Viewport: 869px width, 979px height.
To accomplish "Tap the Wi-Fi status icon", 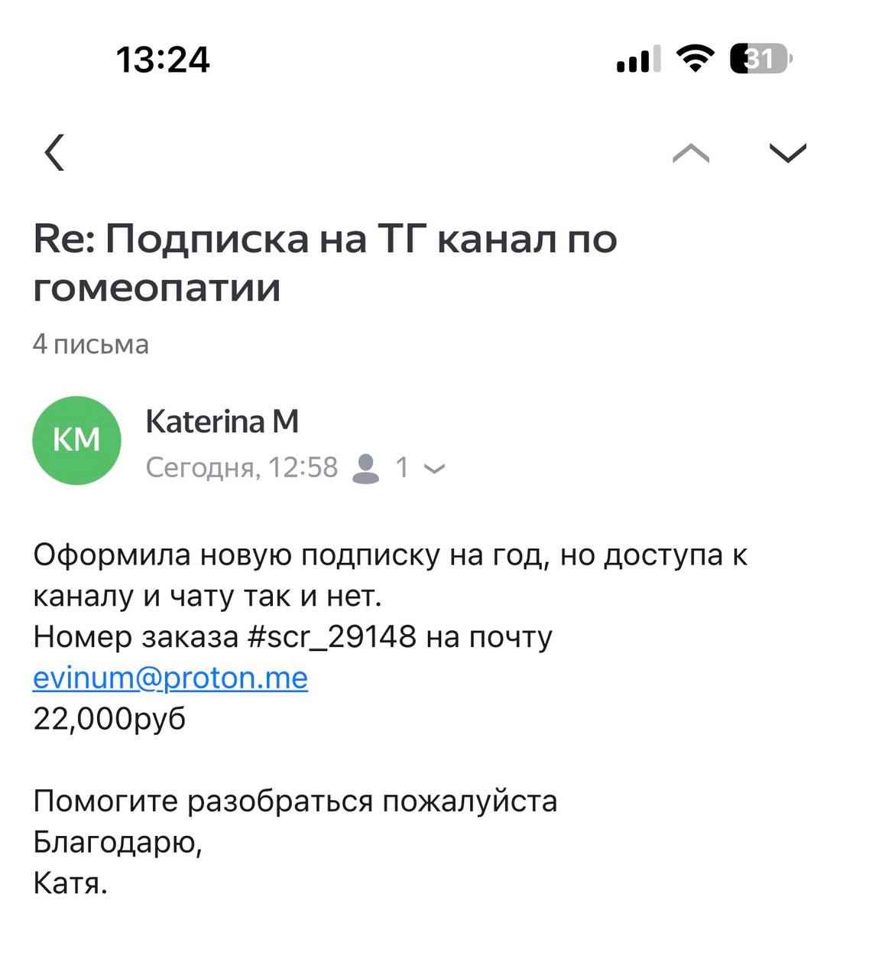I will 695,59.
